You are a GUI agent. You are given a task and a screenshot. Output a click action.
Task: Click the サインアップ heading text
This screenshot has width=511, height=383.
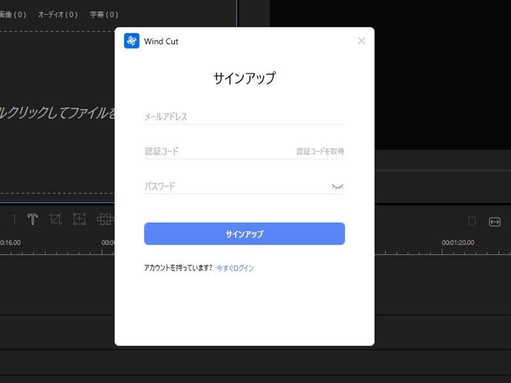[x=245, y=79]
